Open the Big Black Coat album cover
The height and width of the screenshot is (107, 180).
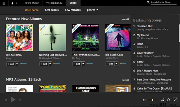point(118,37)
